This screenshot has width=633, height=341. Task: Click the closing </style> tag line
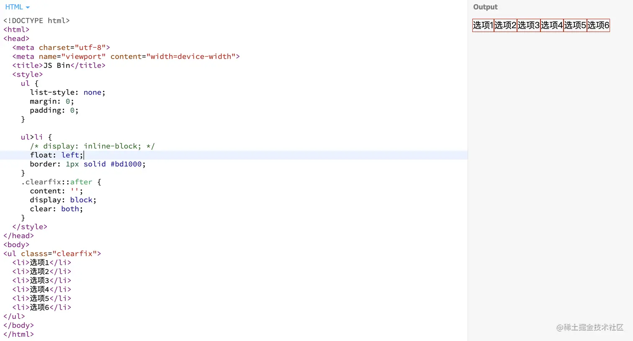tap(30, 227)
